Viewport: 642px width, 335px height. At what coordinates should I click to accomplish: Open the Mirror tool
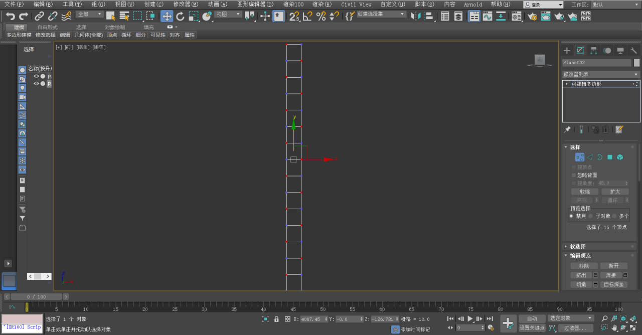tap(415, 16)
